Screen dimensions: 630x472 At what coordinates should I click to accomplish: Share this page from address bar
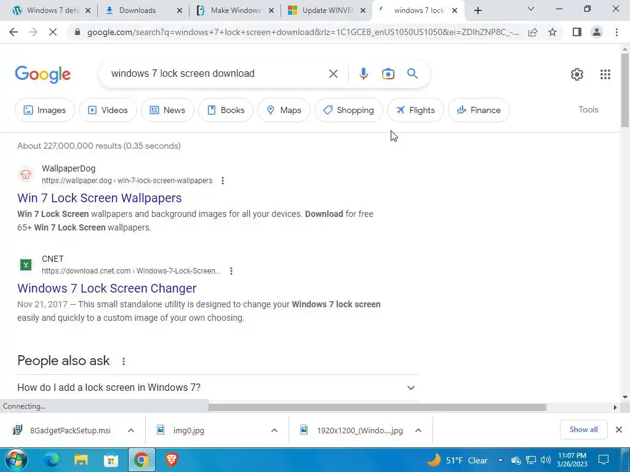pyautogui.click(x=533, y=32)
